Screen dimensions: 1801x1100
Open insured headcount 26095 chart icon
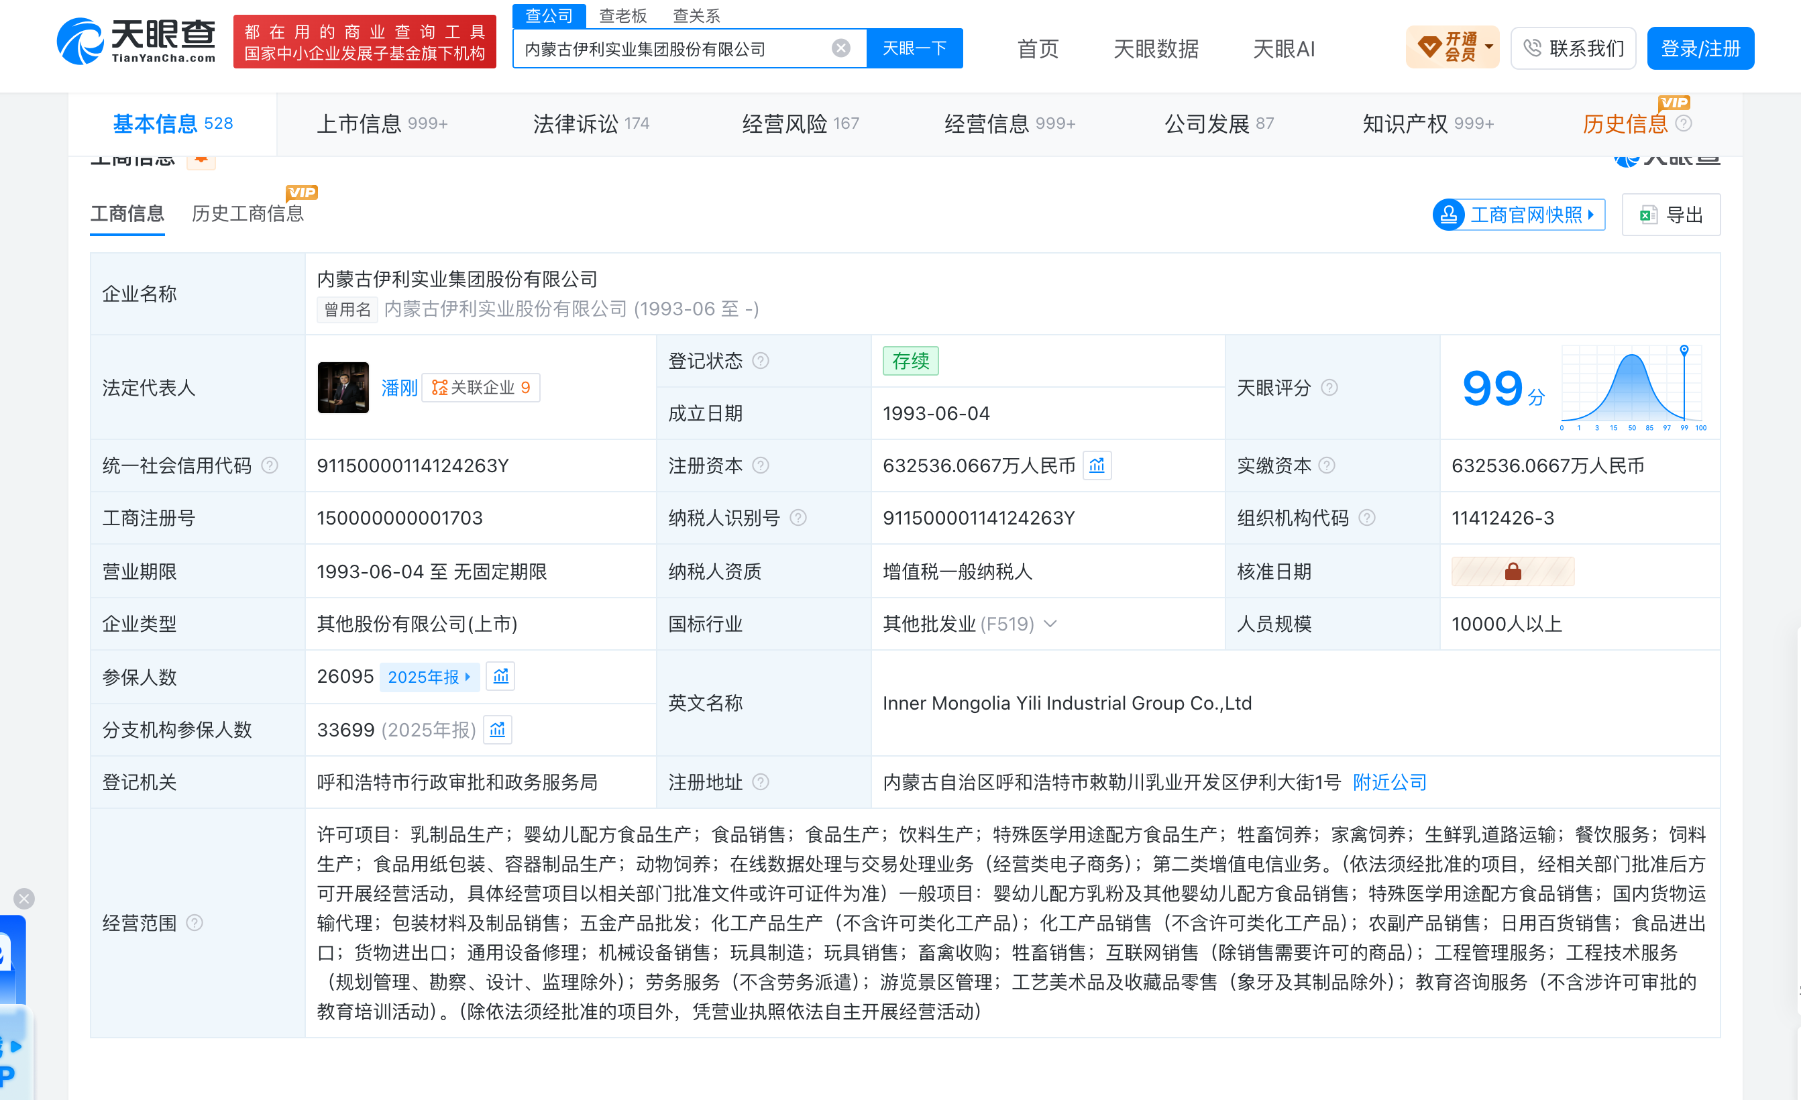click(x=500, y=676)
